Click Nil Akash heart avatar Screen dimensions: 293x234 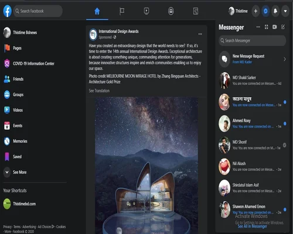coord(224,167)
